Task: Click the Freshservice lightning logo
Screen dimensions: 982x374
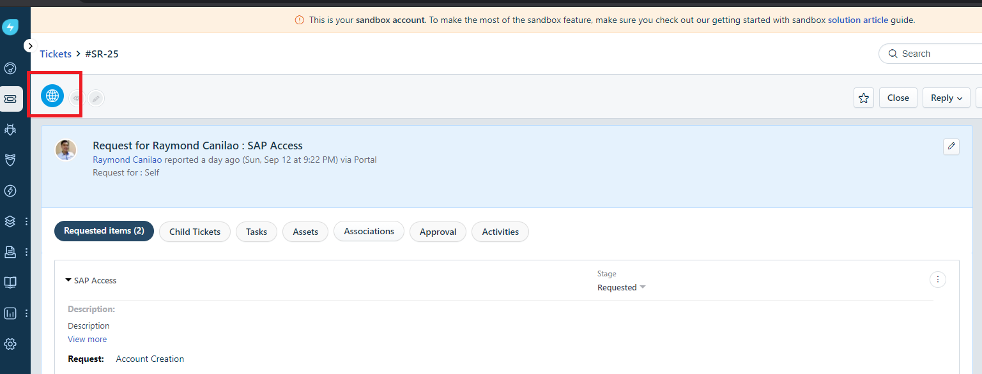Action: (x=10, y=27)
